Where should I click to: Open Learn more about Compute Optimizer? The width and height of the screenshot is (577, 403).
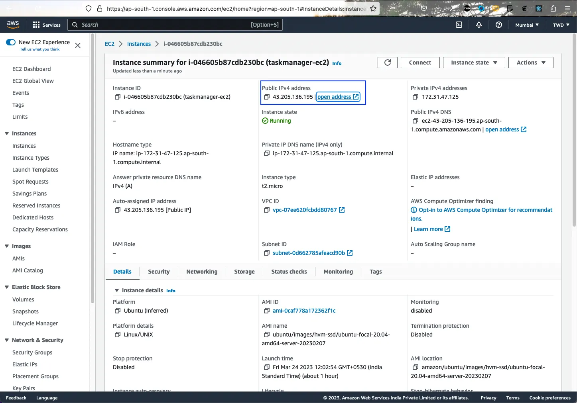(432, 229)
